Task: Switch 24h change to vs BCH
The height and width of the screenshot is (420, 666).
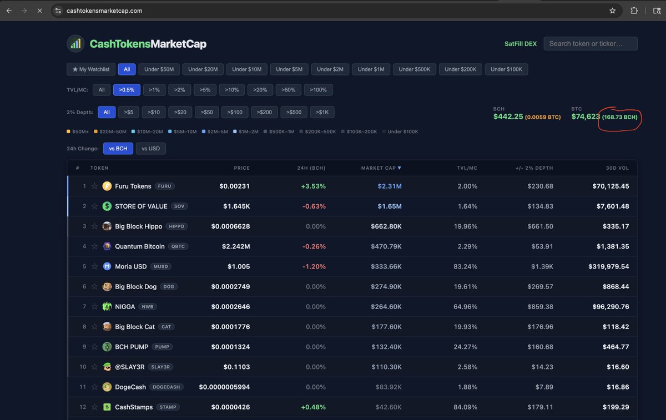Action: (118, 148)
